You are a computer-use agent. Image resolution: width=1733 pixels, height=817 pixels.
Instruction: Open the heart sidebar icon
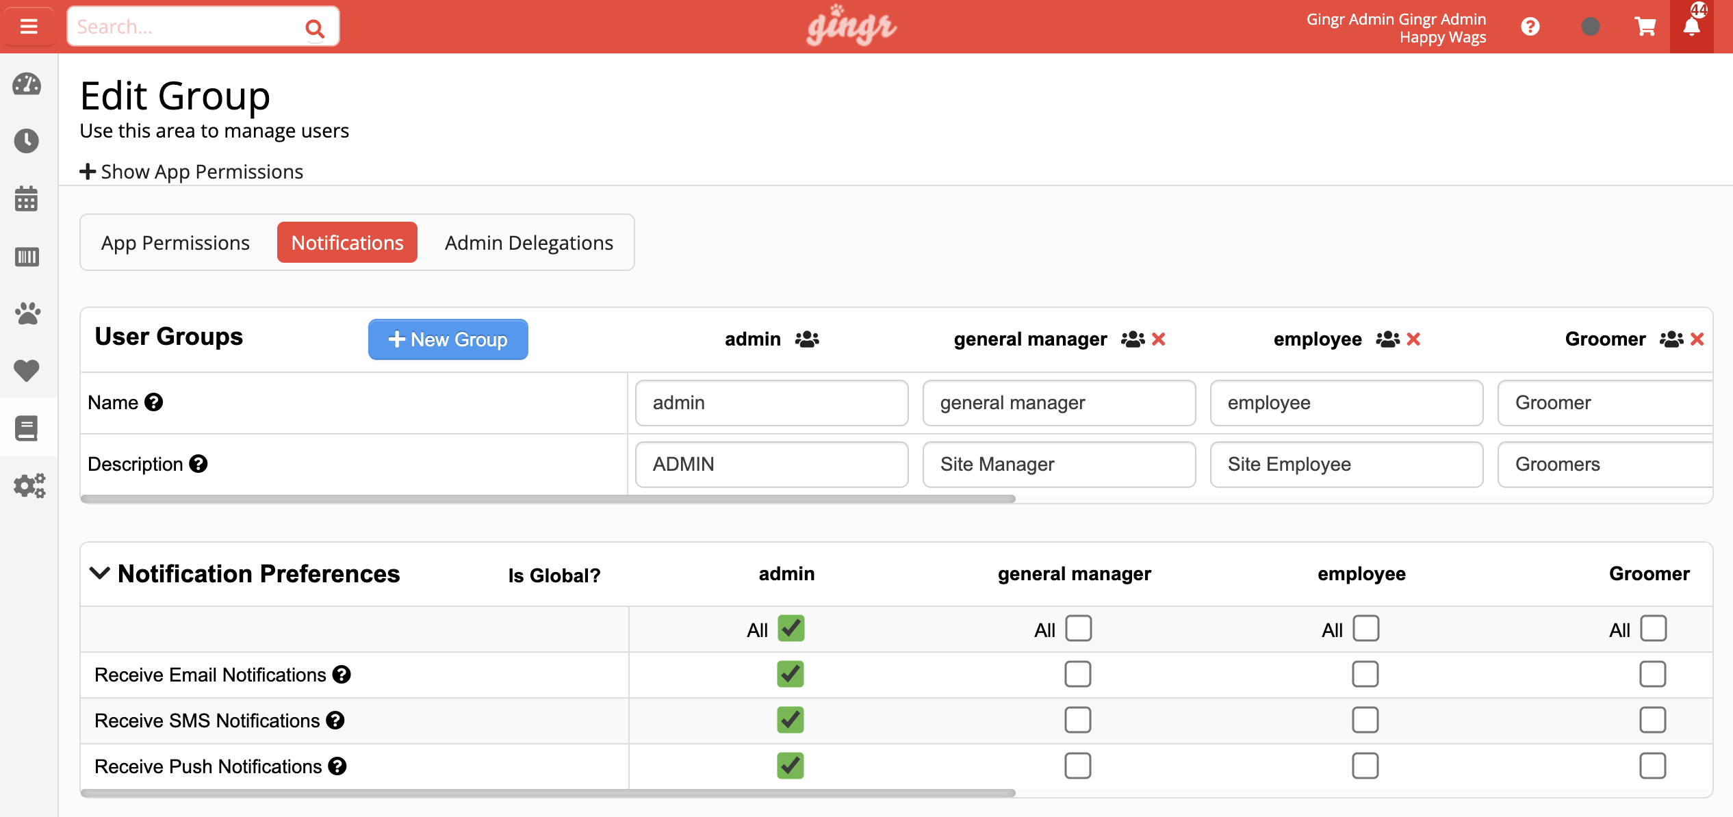(27, 370)
